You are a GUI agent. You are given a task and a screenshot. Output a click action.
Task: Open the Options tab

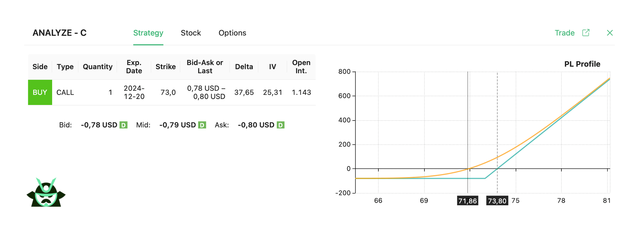click(232, 33)
